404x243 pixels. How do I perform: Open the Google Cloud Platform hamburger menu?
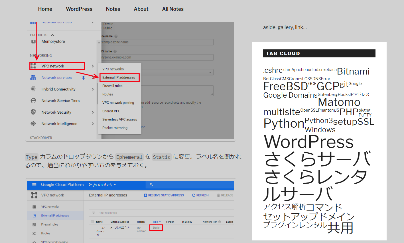click(x=34, y=185)
